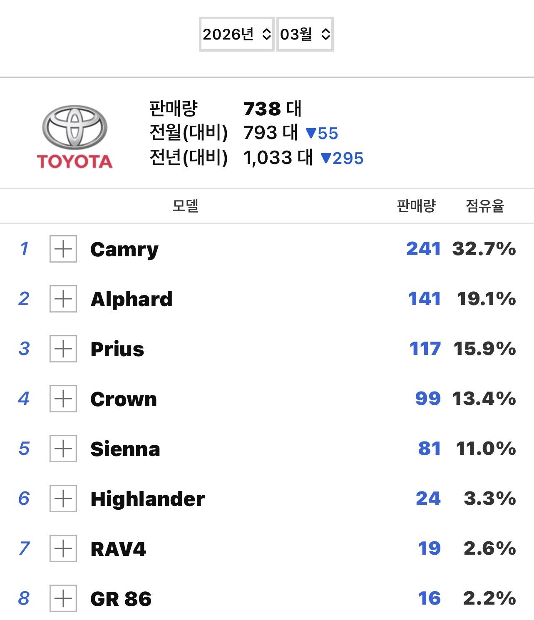Expand the Camry row plus icon

click(63, 249)
